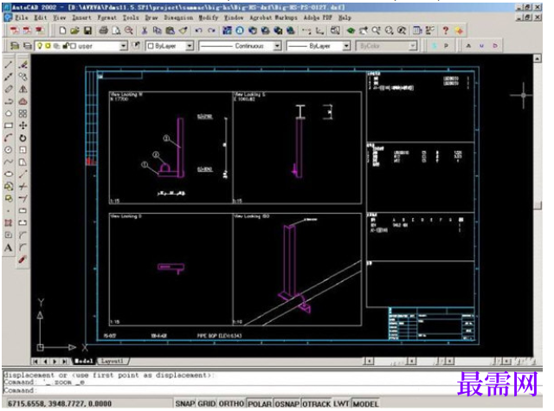Choose the Trim modify tool
This screenshot has width=554, height=411.
click(x=23, y=186)
